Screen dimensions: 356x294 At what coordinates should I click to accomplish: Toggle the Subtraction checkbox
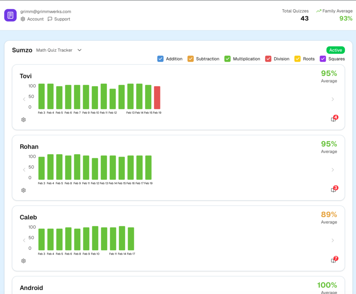pos(190,59)
